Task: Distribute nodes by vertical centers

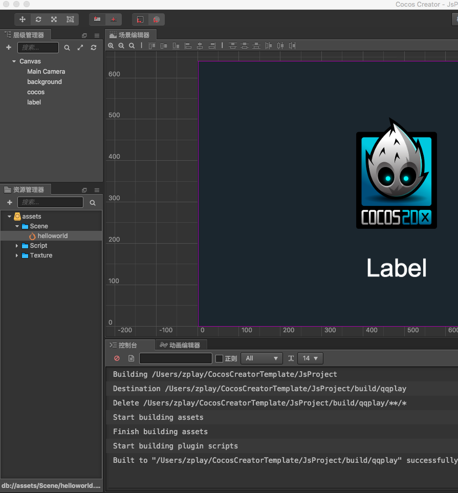Action: (245, 46)
